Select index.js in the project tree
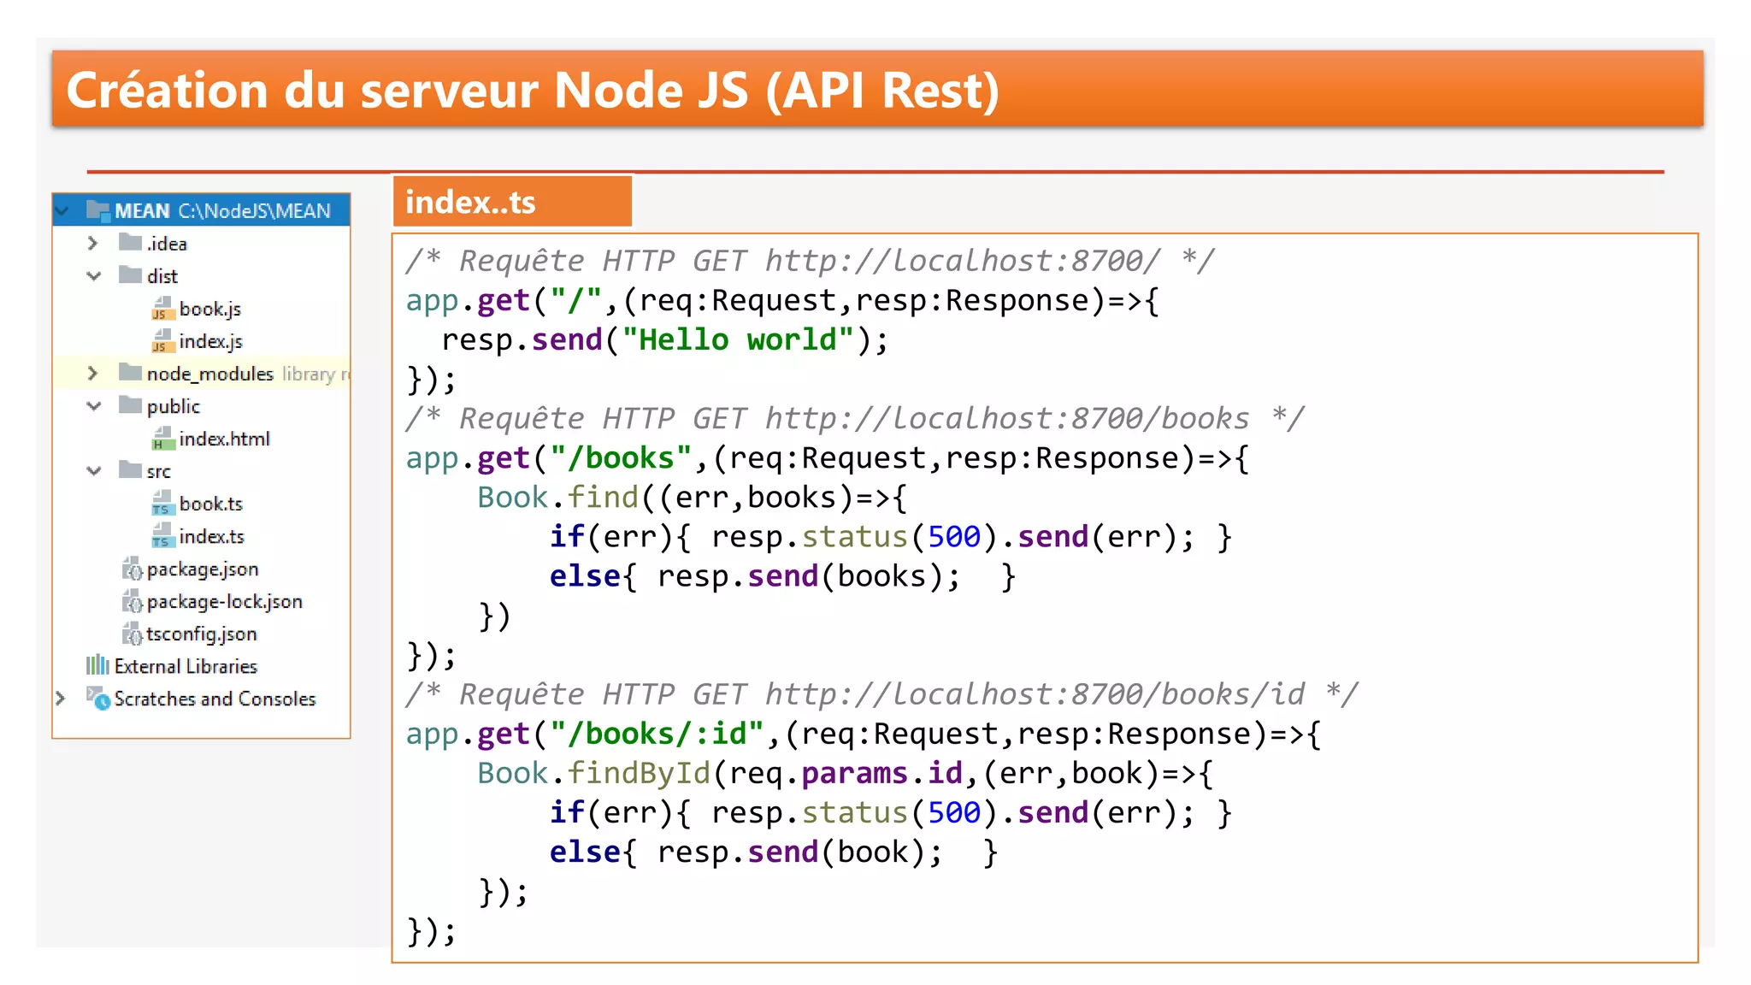 coord(211,341)
